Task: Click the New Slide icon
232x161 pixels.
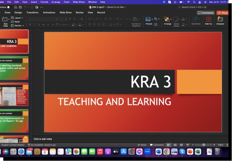Action: click(x=5, y=20)
